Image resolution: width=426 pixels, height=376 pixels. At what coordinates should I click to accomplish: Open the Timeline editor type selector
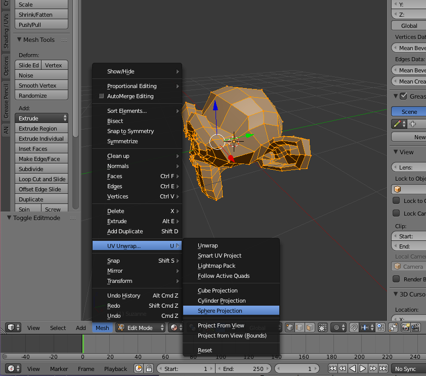(13, 369)
